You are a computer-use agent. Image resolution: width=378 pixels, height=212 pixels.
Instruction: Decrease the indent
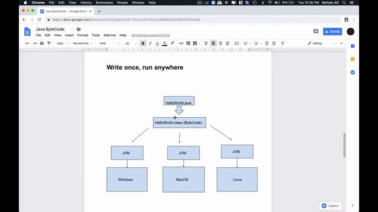266,44
